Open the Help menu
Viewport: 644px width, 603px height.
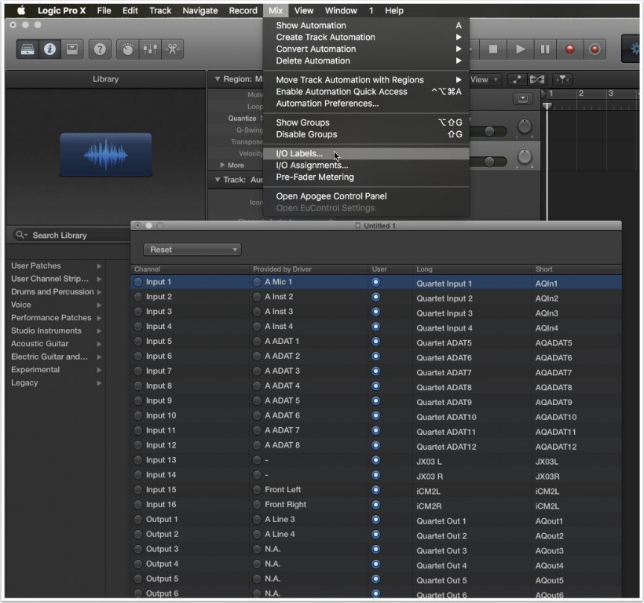click(394, 10)
